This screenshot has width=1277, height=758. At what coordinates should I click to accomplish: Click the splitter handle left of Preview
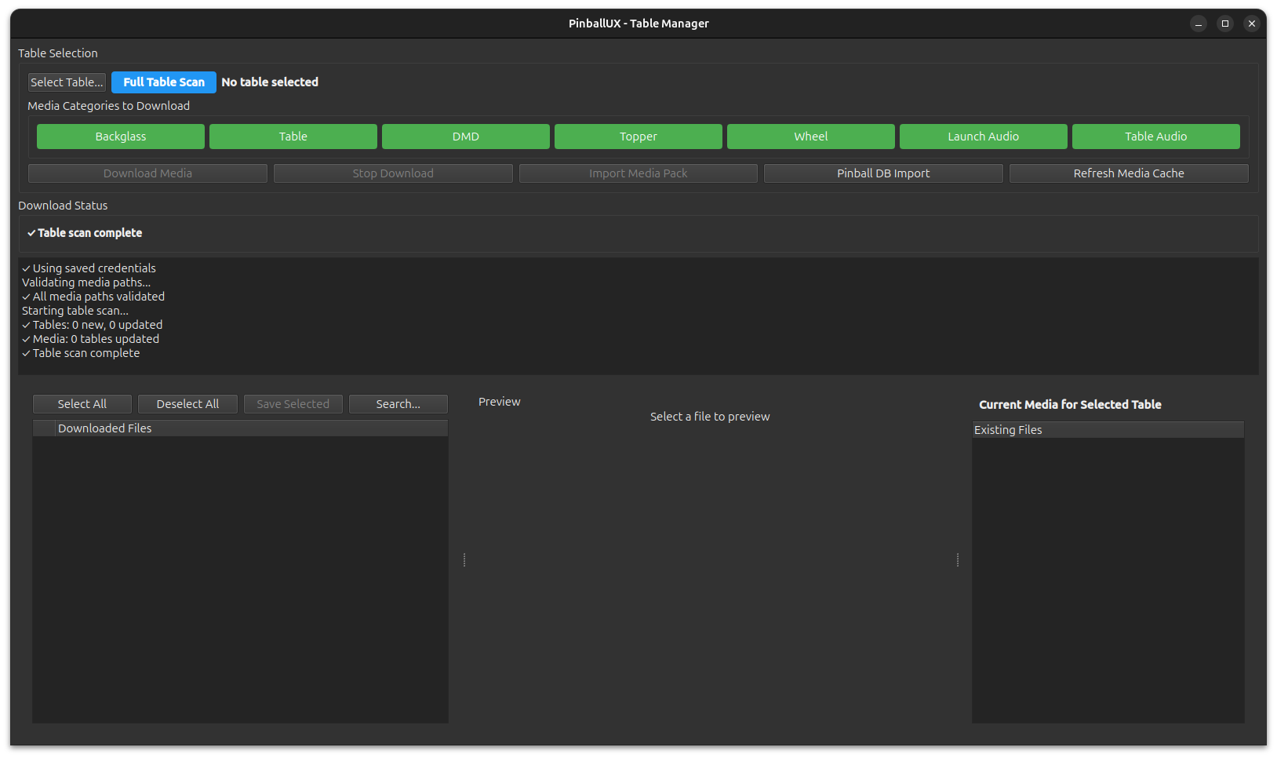click(x=464, y=559)
